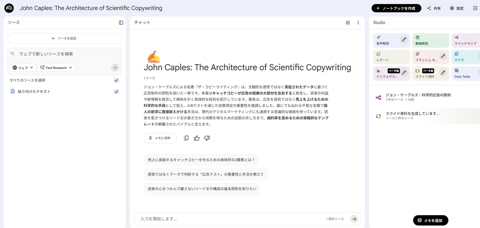Screen dimensions: 480x228
Task: Create a new notebook (ノートブックを作成)
Action: [x=396, y=8]
